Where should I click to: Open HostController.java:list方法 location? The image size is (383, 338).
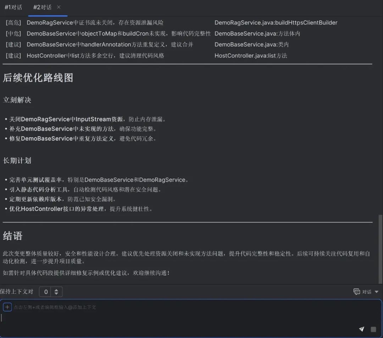[x=251, y=56]
